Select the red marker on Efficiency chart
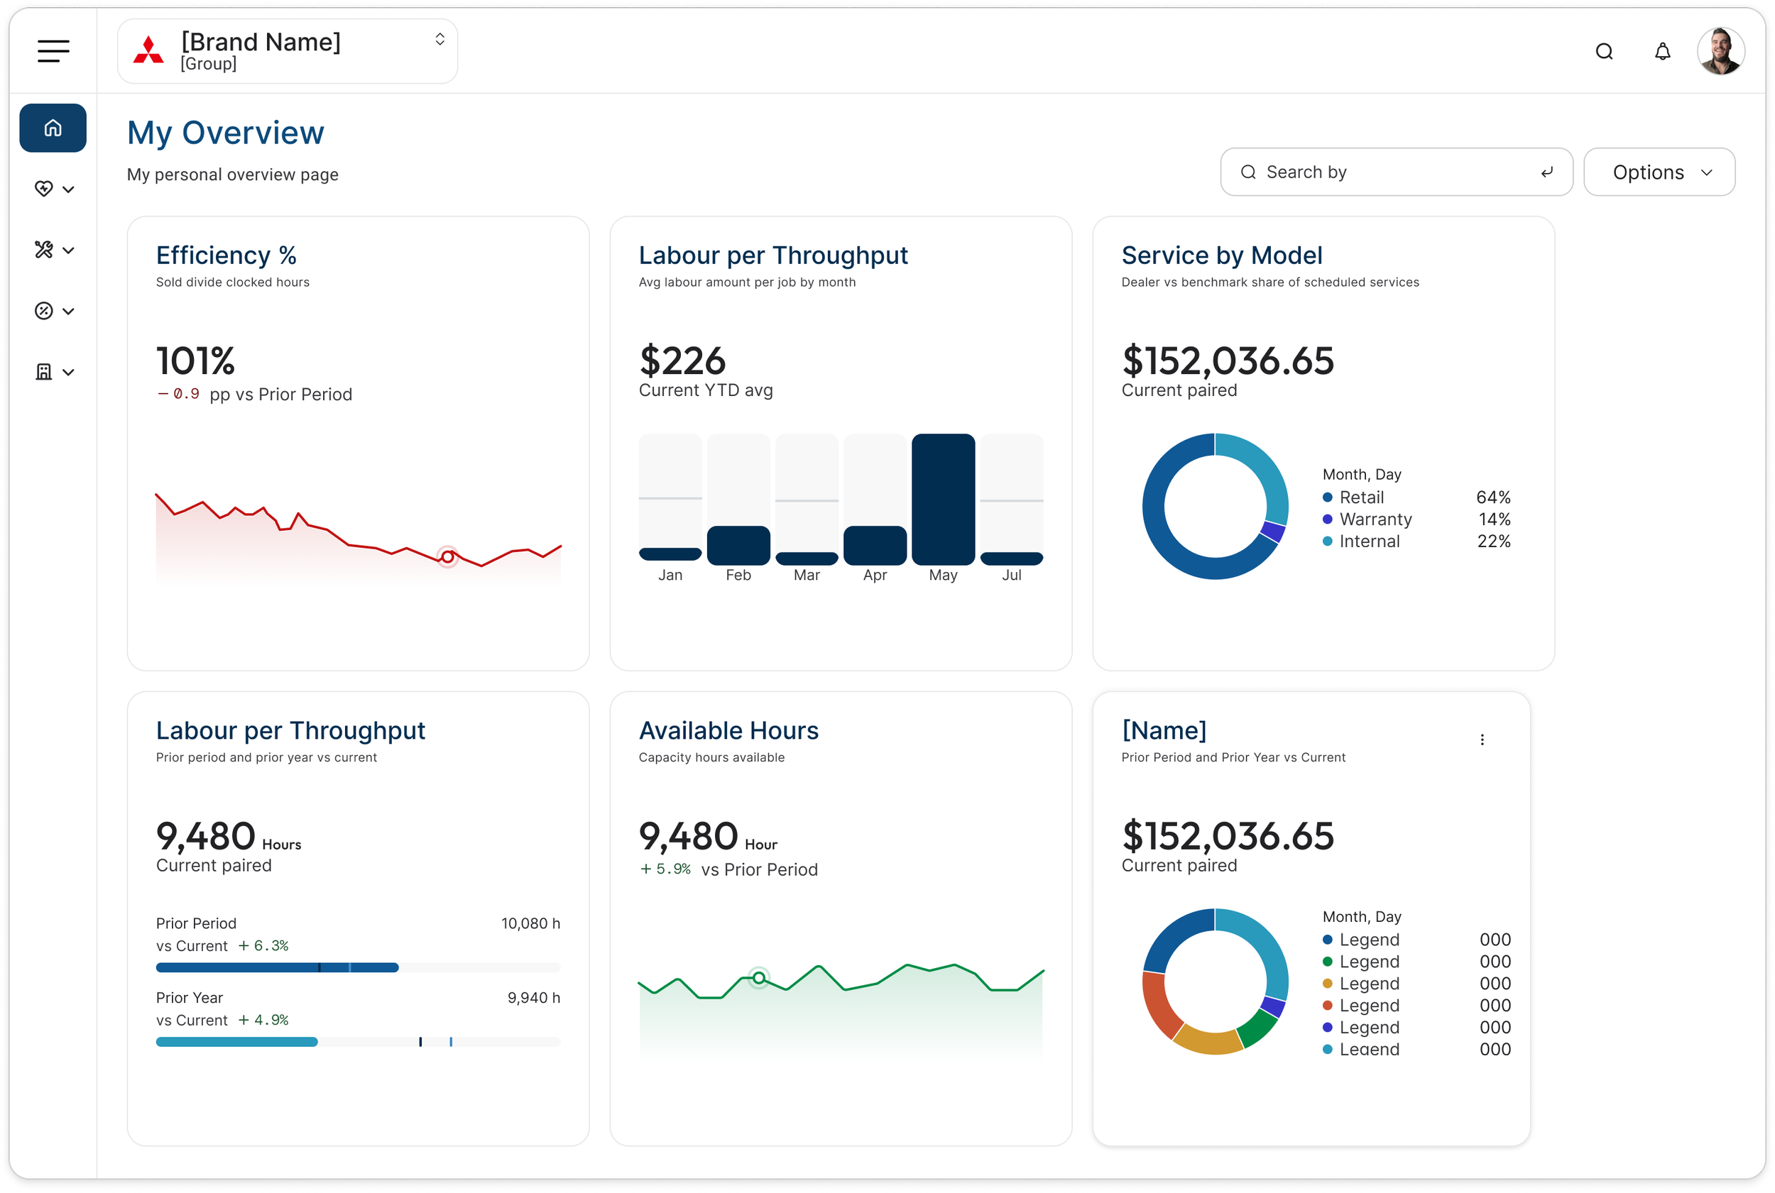1775x1193 pixels. [x=447, y=557]
